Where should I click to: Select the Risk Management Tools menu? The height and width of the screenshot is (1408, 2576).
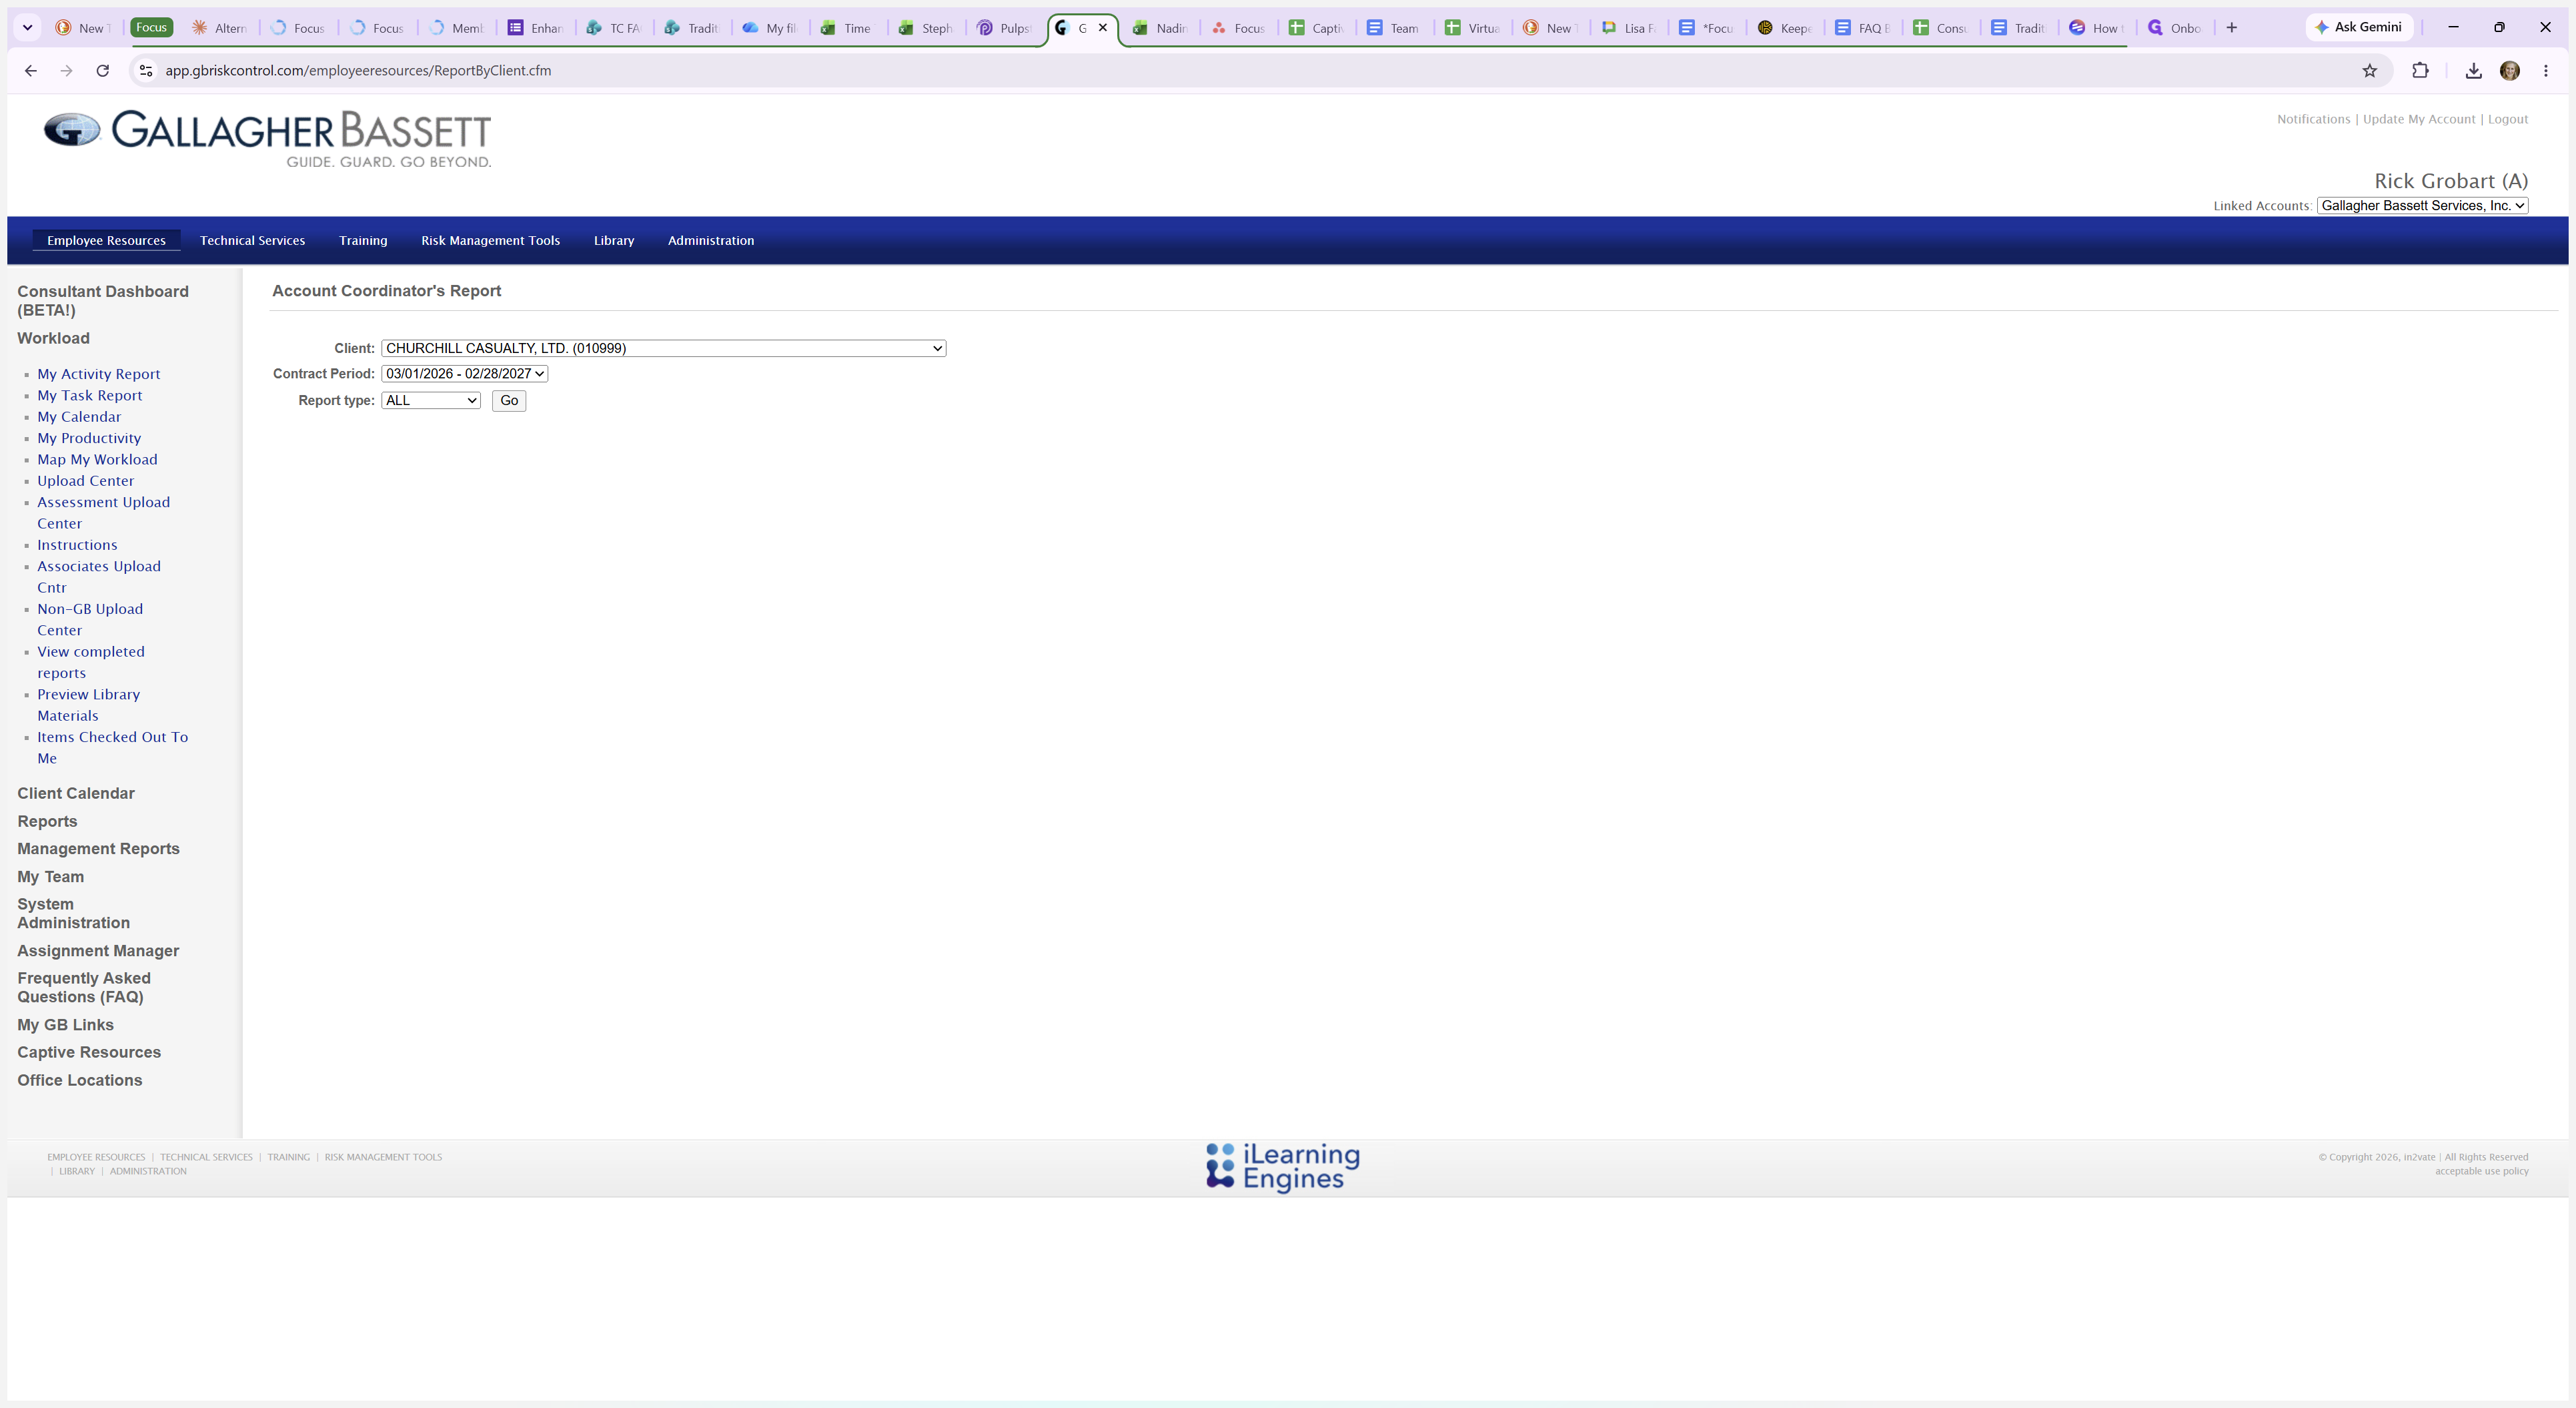(x=490, y=240)
